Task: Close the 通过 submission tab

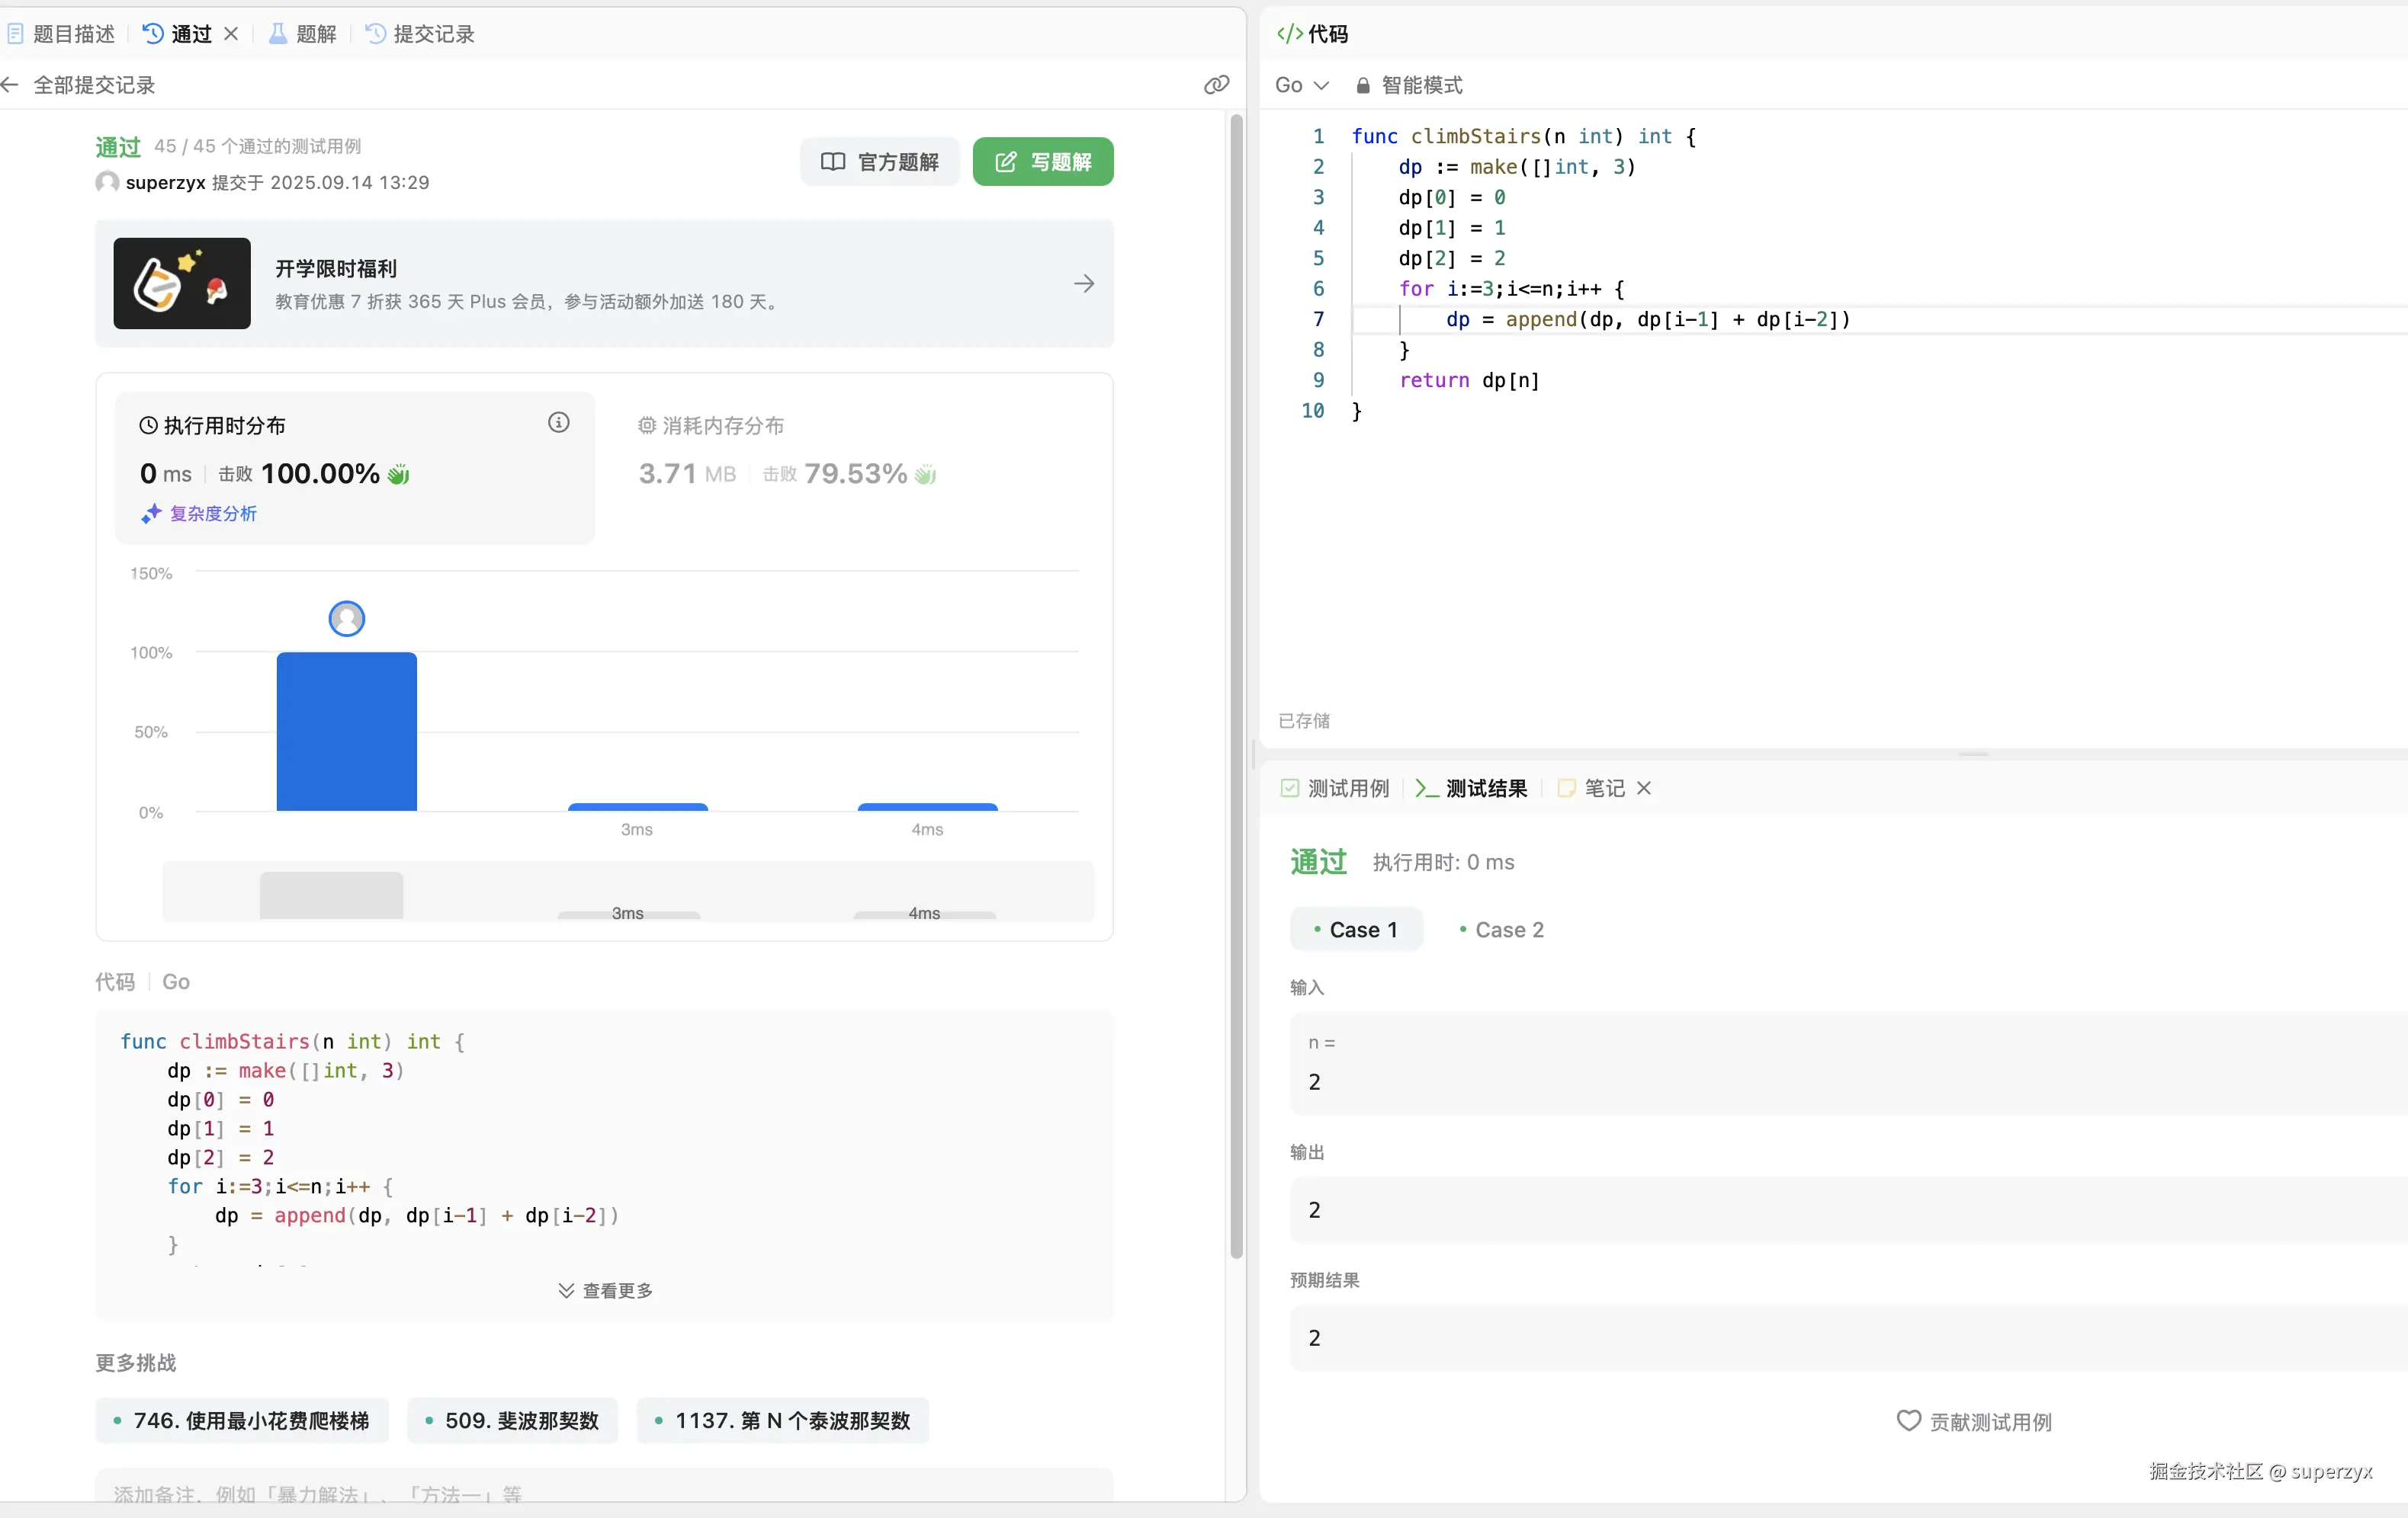Action: coord(231,34)
